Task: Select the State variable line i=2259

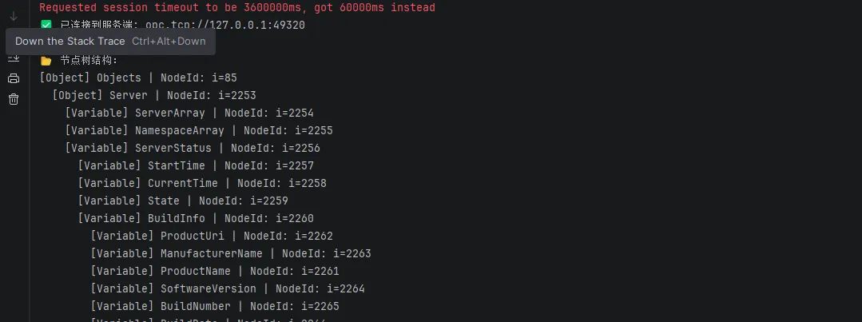Action: (x=183, y=201)
